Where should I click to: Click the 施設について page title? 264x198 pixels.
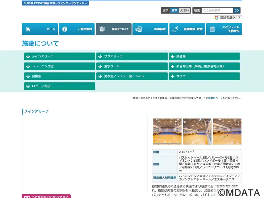tap(40, 44)
